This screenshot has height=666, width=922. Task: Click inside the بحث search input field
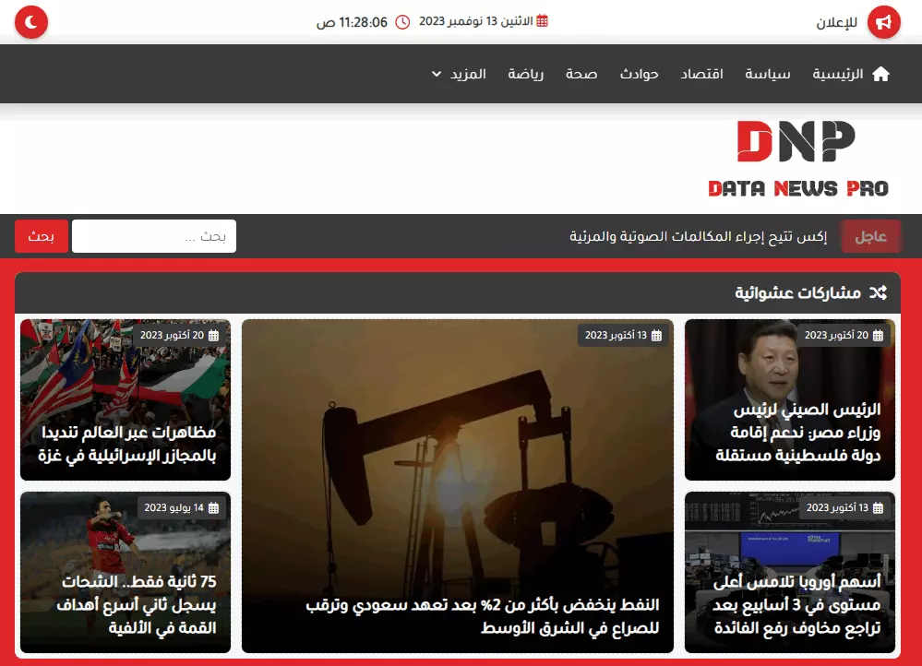153,235
